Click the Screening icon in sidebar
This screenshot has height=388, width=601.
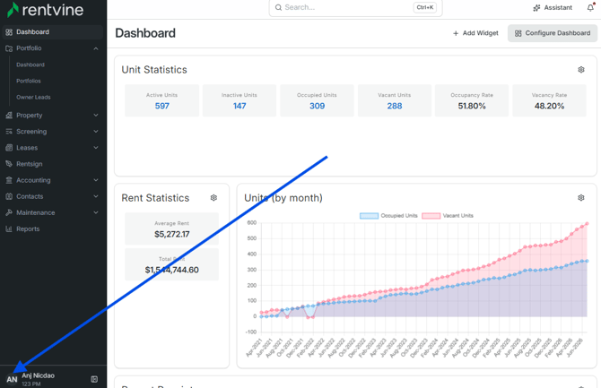(9, 132)
